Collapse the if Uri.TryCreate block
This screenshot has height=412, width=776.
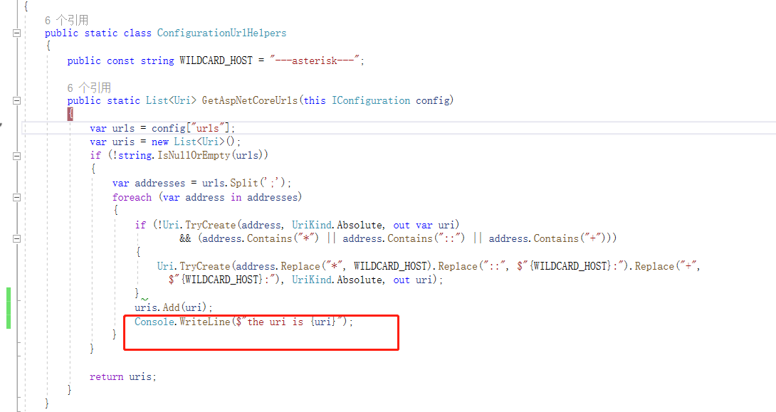click(x=16, y=238)
